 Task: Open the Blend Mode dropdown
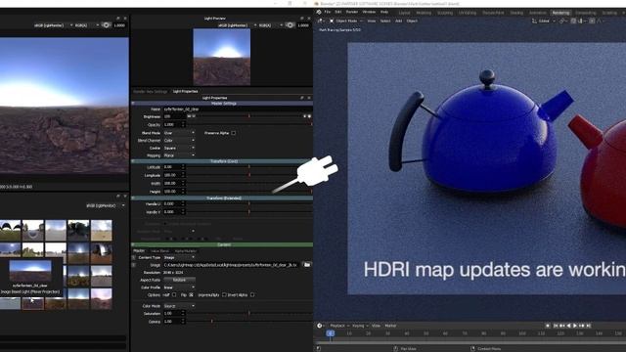tap(179, 133)
